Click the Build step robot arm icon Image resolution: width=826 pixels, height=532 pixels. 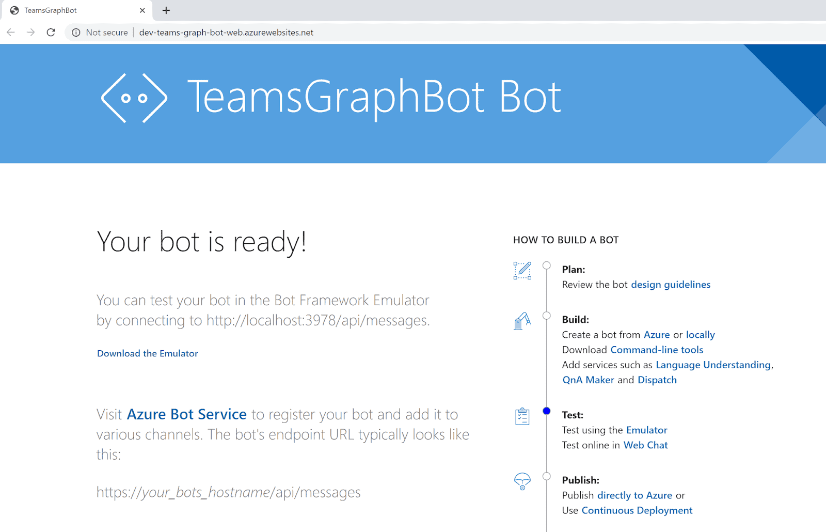522,321
